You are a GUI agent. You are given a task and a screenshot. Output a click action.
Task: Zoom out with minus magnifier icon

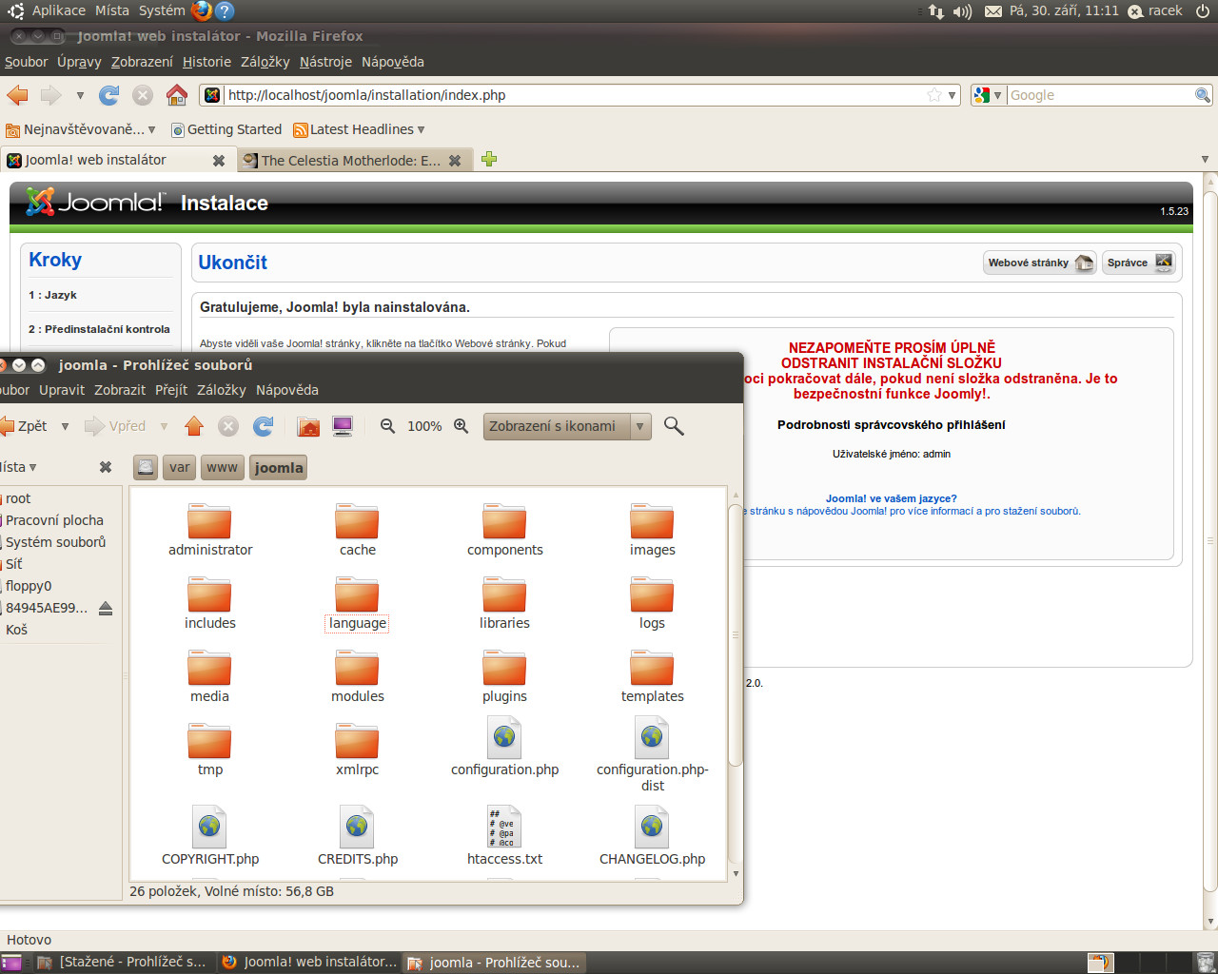[387, 426]
